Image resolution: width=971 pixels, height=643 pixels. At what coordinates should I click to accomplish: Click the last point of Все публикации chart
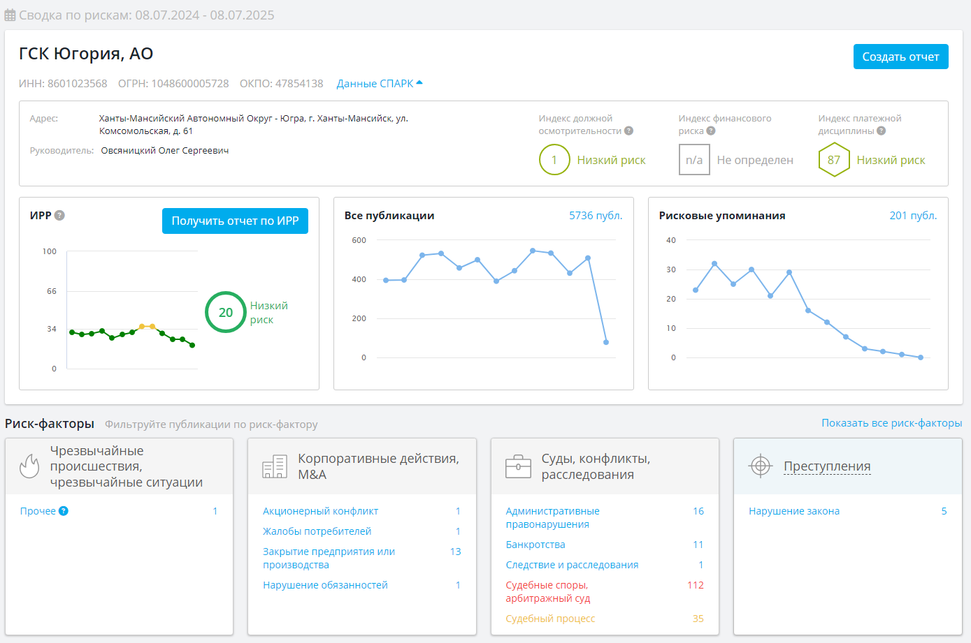606,342
